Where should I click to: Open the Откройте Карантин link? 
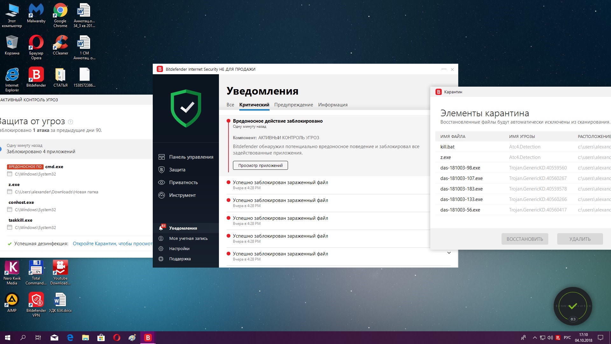coord(113,244)
